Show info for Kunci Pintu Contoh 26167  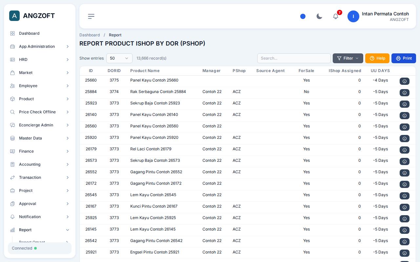[404, 207]
